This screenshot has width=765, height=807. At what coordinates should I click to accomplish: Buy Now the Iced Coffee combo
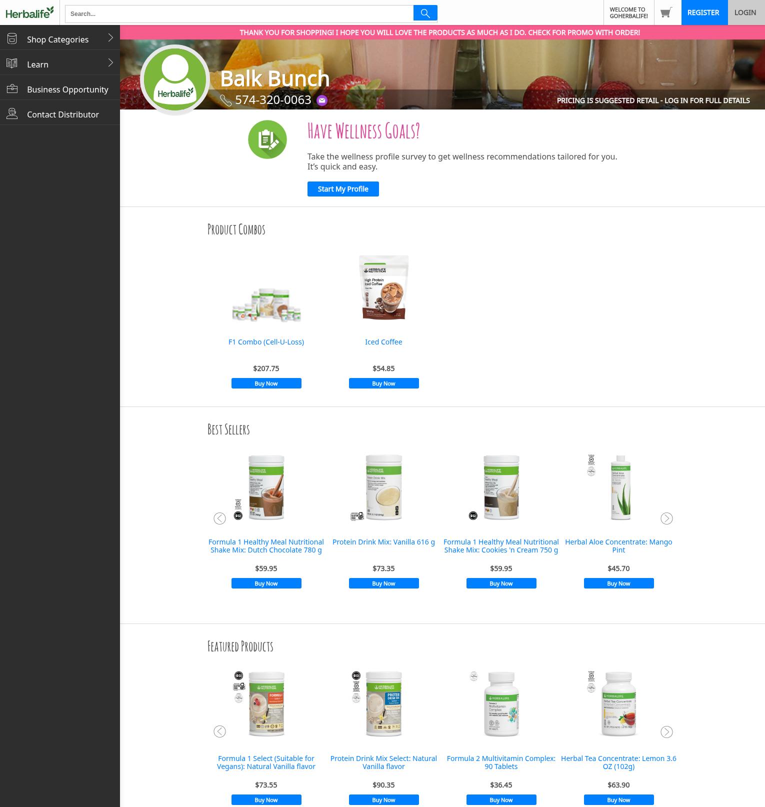pos(383,383)
